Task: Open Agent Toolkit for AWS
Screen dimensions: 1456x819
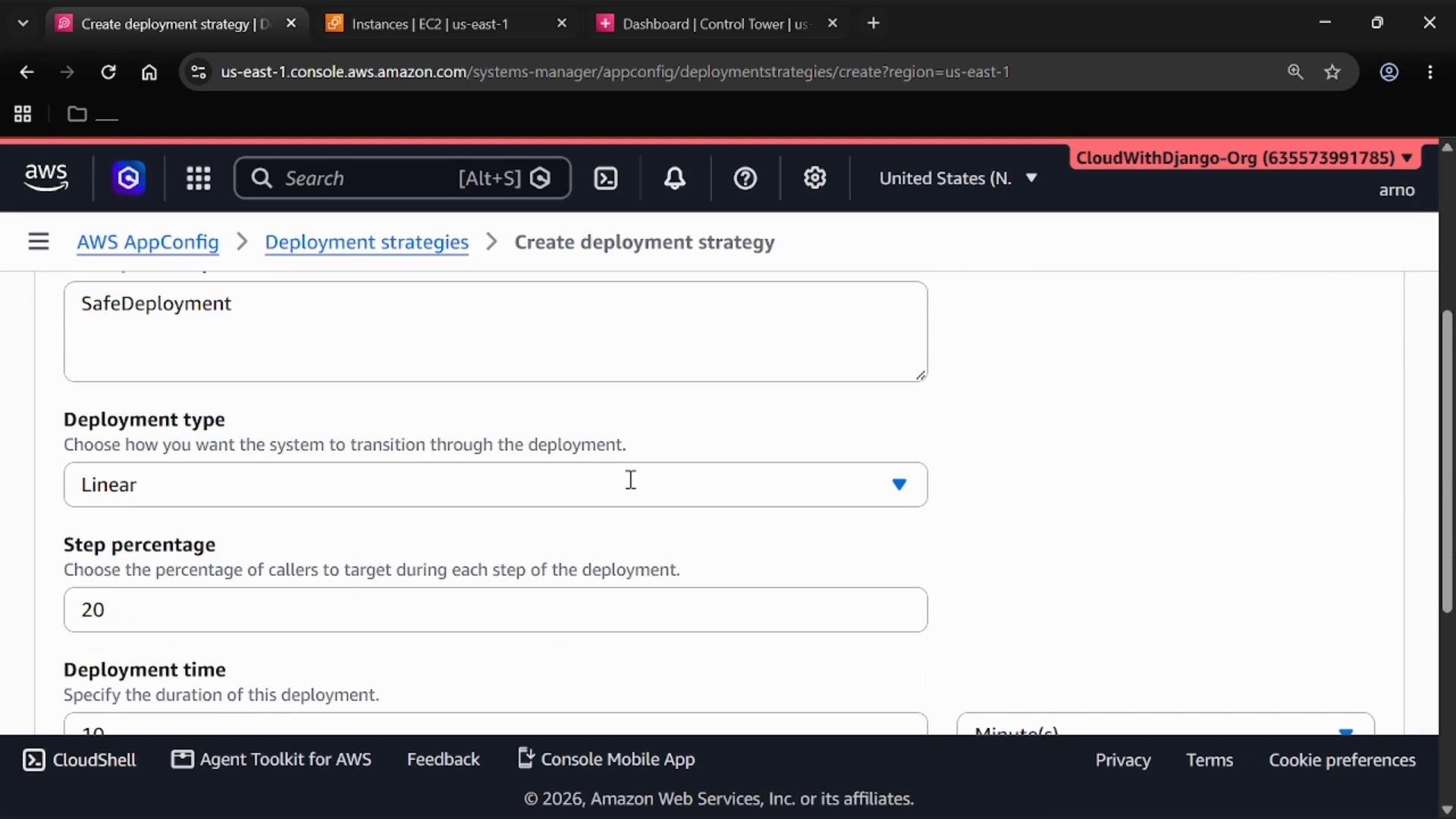Action: pyautogui.click(x=271, y=760)
